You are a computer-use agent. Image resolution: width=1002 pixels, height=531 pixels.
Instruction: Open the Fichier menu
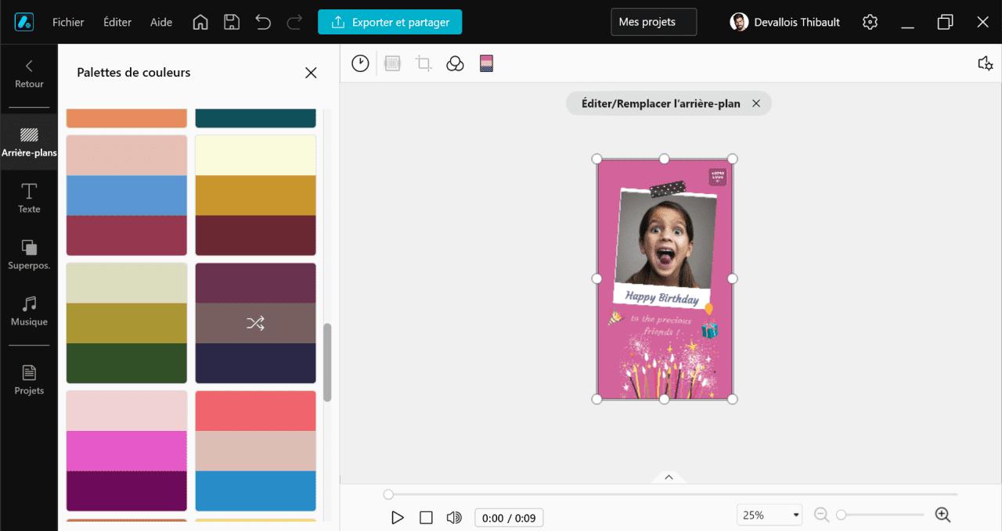click(68, 22)
